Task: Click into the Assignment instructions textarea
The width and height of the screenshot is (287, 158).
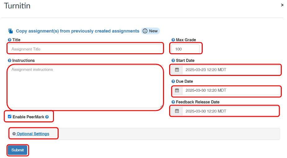Action: point(85,87)
